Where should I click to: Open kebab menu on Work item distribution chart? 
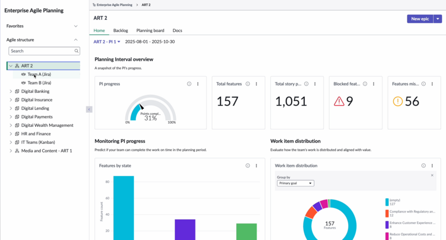click(x=432, y=165)
